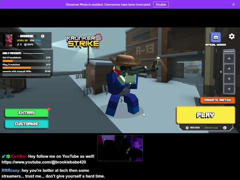This screenshot has height=180, width=240.
Task: Click the 180/200 coin counter text
Action: (195, 128)
